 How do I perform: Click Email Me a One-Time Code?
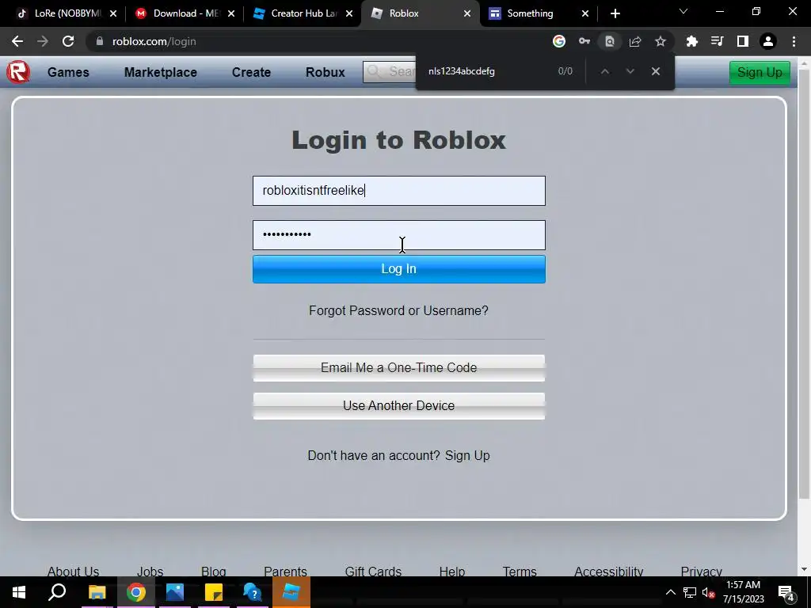399,368
